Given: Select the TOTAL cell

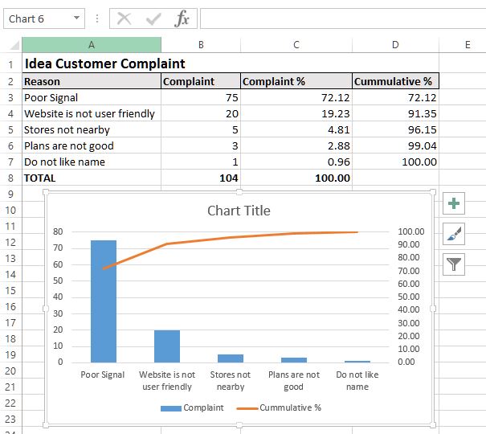Looking at the screenshot, I should click(92, 178).
